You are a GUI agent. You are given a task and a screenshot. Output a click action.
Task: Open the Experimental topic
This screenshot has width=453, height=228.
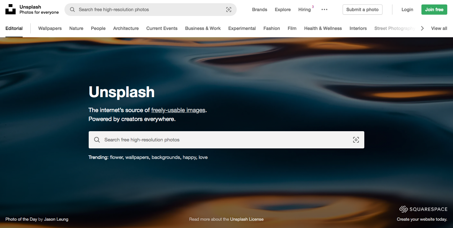[x=242, y=28]
